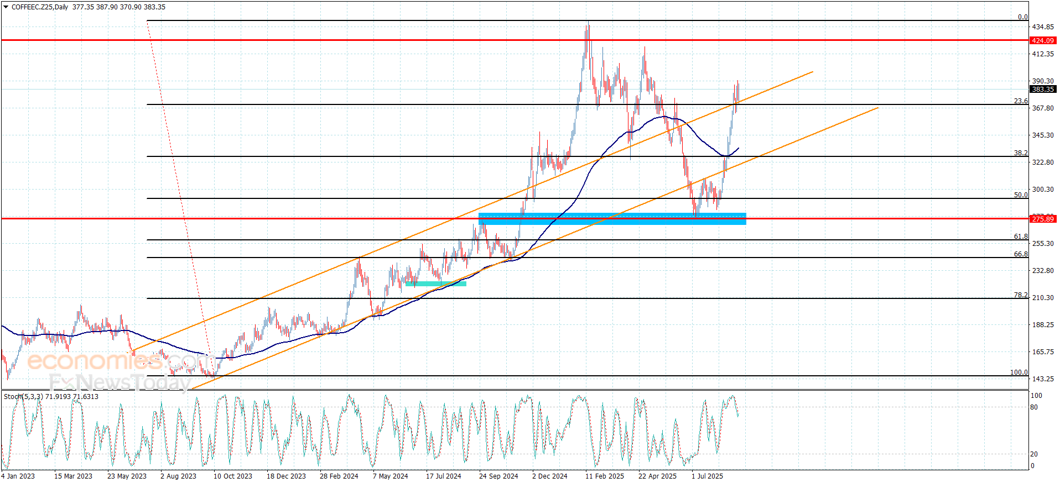Click the 23 May 2023 date label
Image resolution: width=1060 pixels, height=483 pixels.
(x=127, y=476)
